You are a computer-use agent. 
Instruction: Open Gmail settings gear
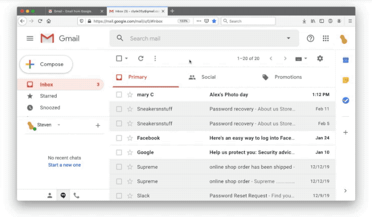[x=320, y=58]
